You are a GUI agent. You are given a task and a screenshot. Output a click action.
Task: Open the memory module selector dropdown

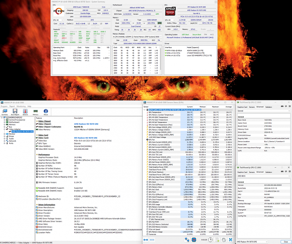[x=137, y=37]
